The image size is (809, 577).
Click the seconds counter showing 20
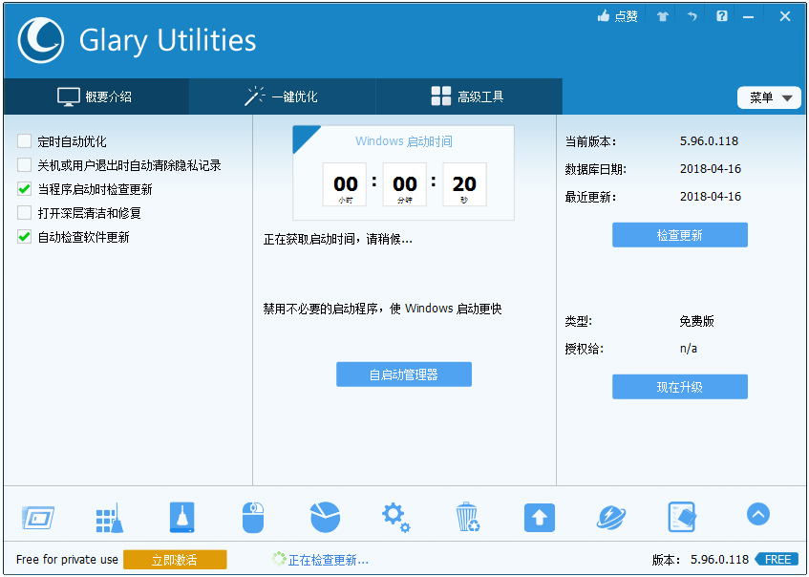(x=464, y=184)
